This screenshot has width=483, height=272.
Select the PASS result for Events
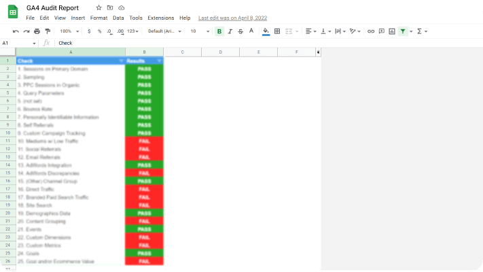[x=144, y=229]
